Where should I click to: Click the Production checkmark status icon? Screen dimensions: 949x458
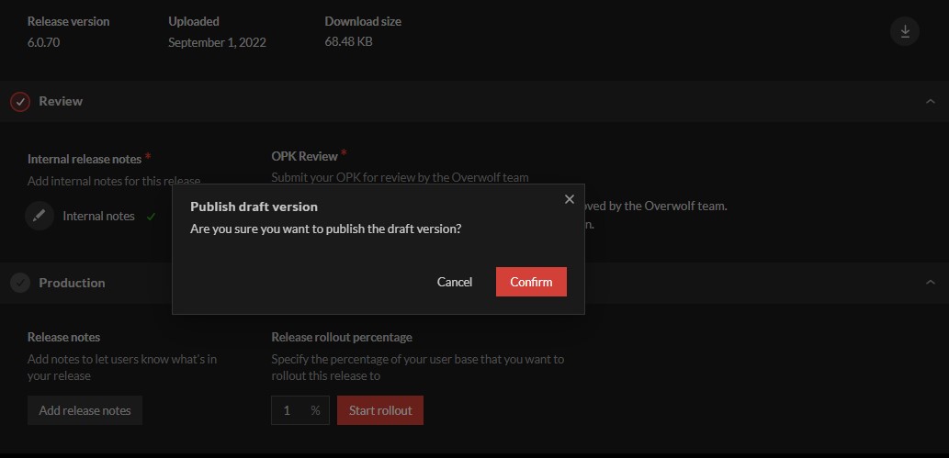[x=20, y=283]
